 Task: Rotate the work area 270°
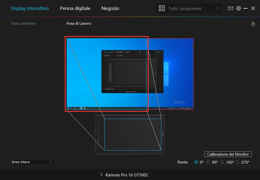pyautogui.click(x=237, y=162)
